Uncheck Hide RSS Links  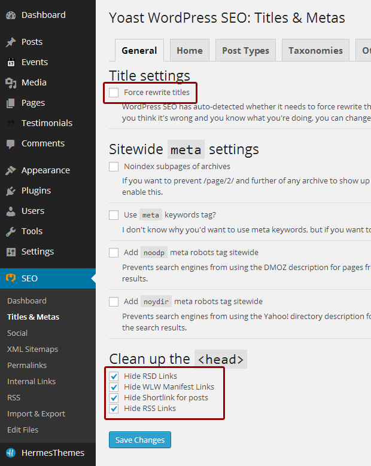coord(114,408)
